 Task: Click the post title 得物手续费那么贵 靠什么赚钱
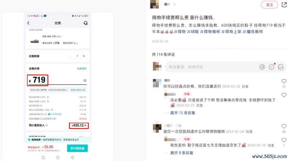tap(183, 18)
